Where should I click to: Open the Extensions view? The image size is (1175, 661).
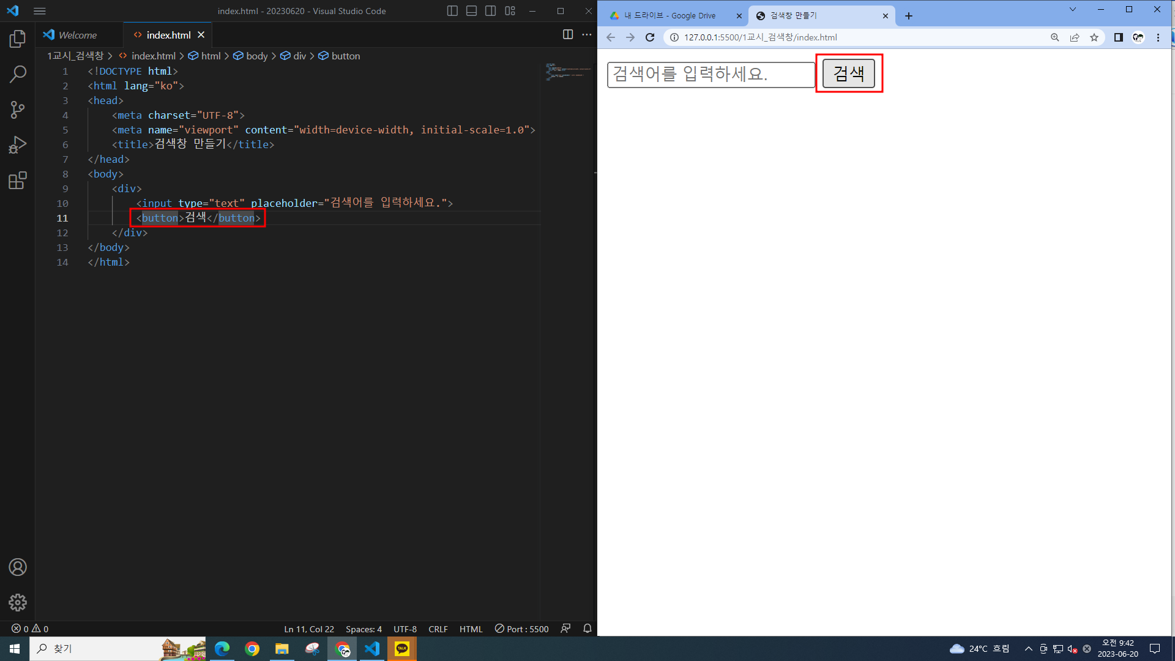pyautogui.click(x=18, y=181)
